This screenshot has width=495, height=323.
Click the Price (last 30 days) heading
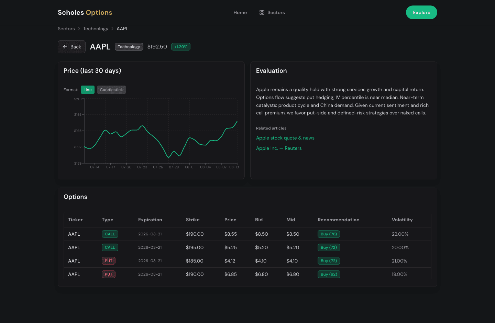pyautogui.click(x=92, y=71)
